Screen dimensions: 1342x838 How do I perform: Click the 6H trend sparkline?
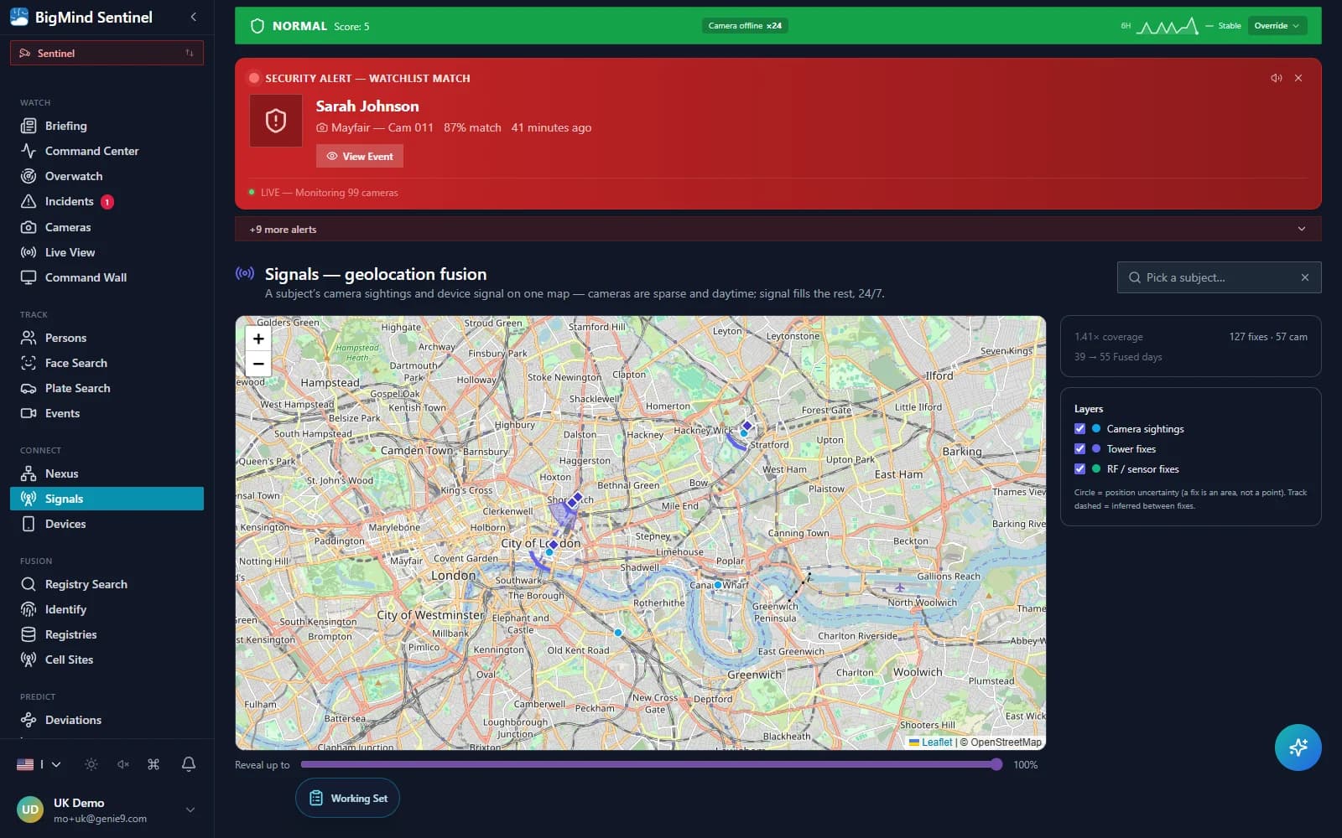pyautogui.click(x=1168, y=26)
